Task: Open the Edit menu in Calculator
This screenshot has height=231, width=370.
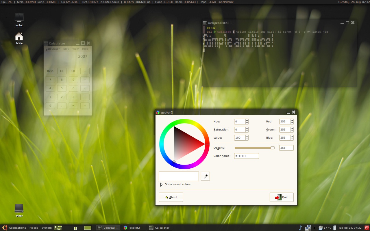Action: coord(66,49)
